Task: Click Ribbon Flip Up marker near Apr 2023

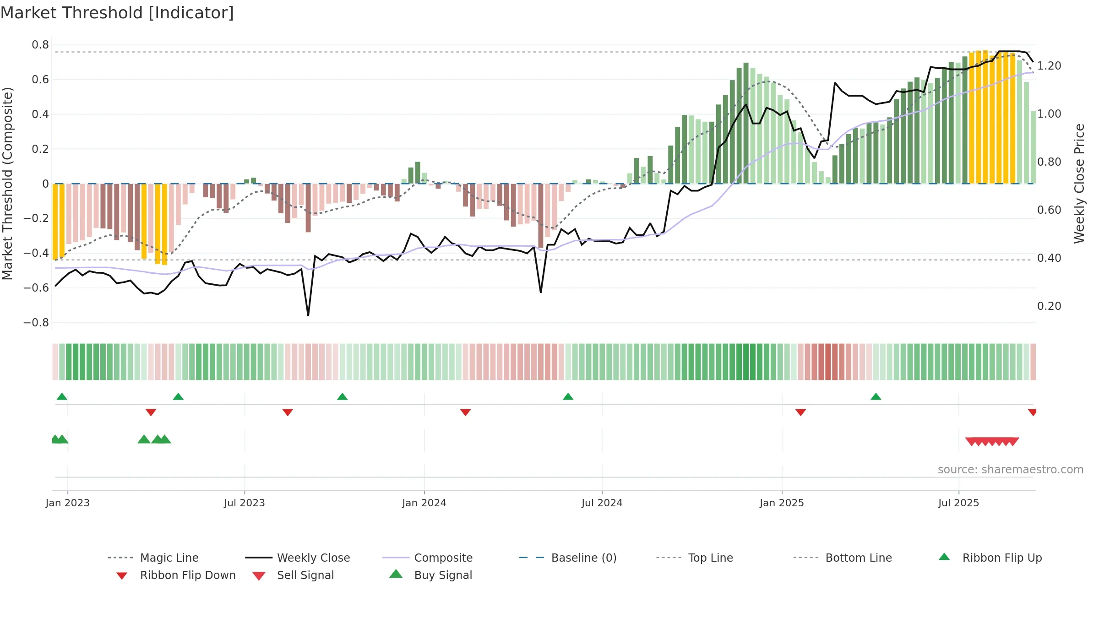Action: (x=178, y=396)
